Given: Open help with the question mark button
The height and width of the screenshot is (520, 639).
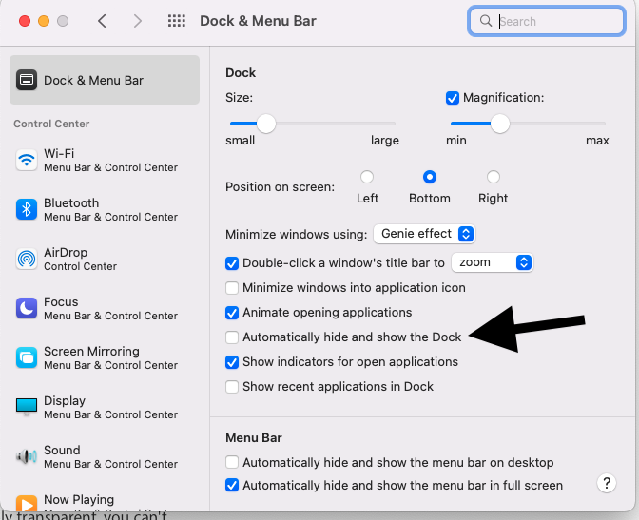Looking at the screenshot, I should coord(607,483).
